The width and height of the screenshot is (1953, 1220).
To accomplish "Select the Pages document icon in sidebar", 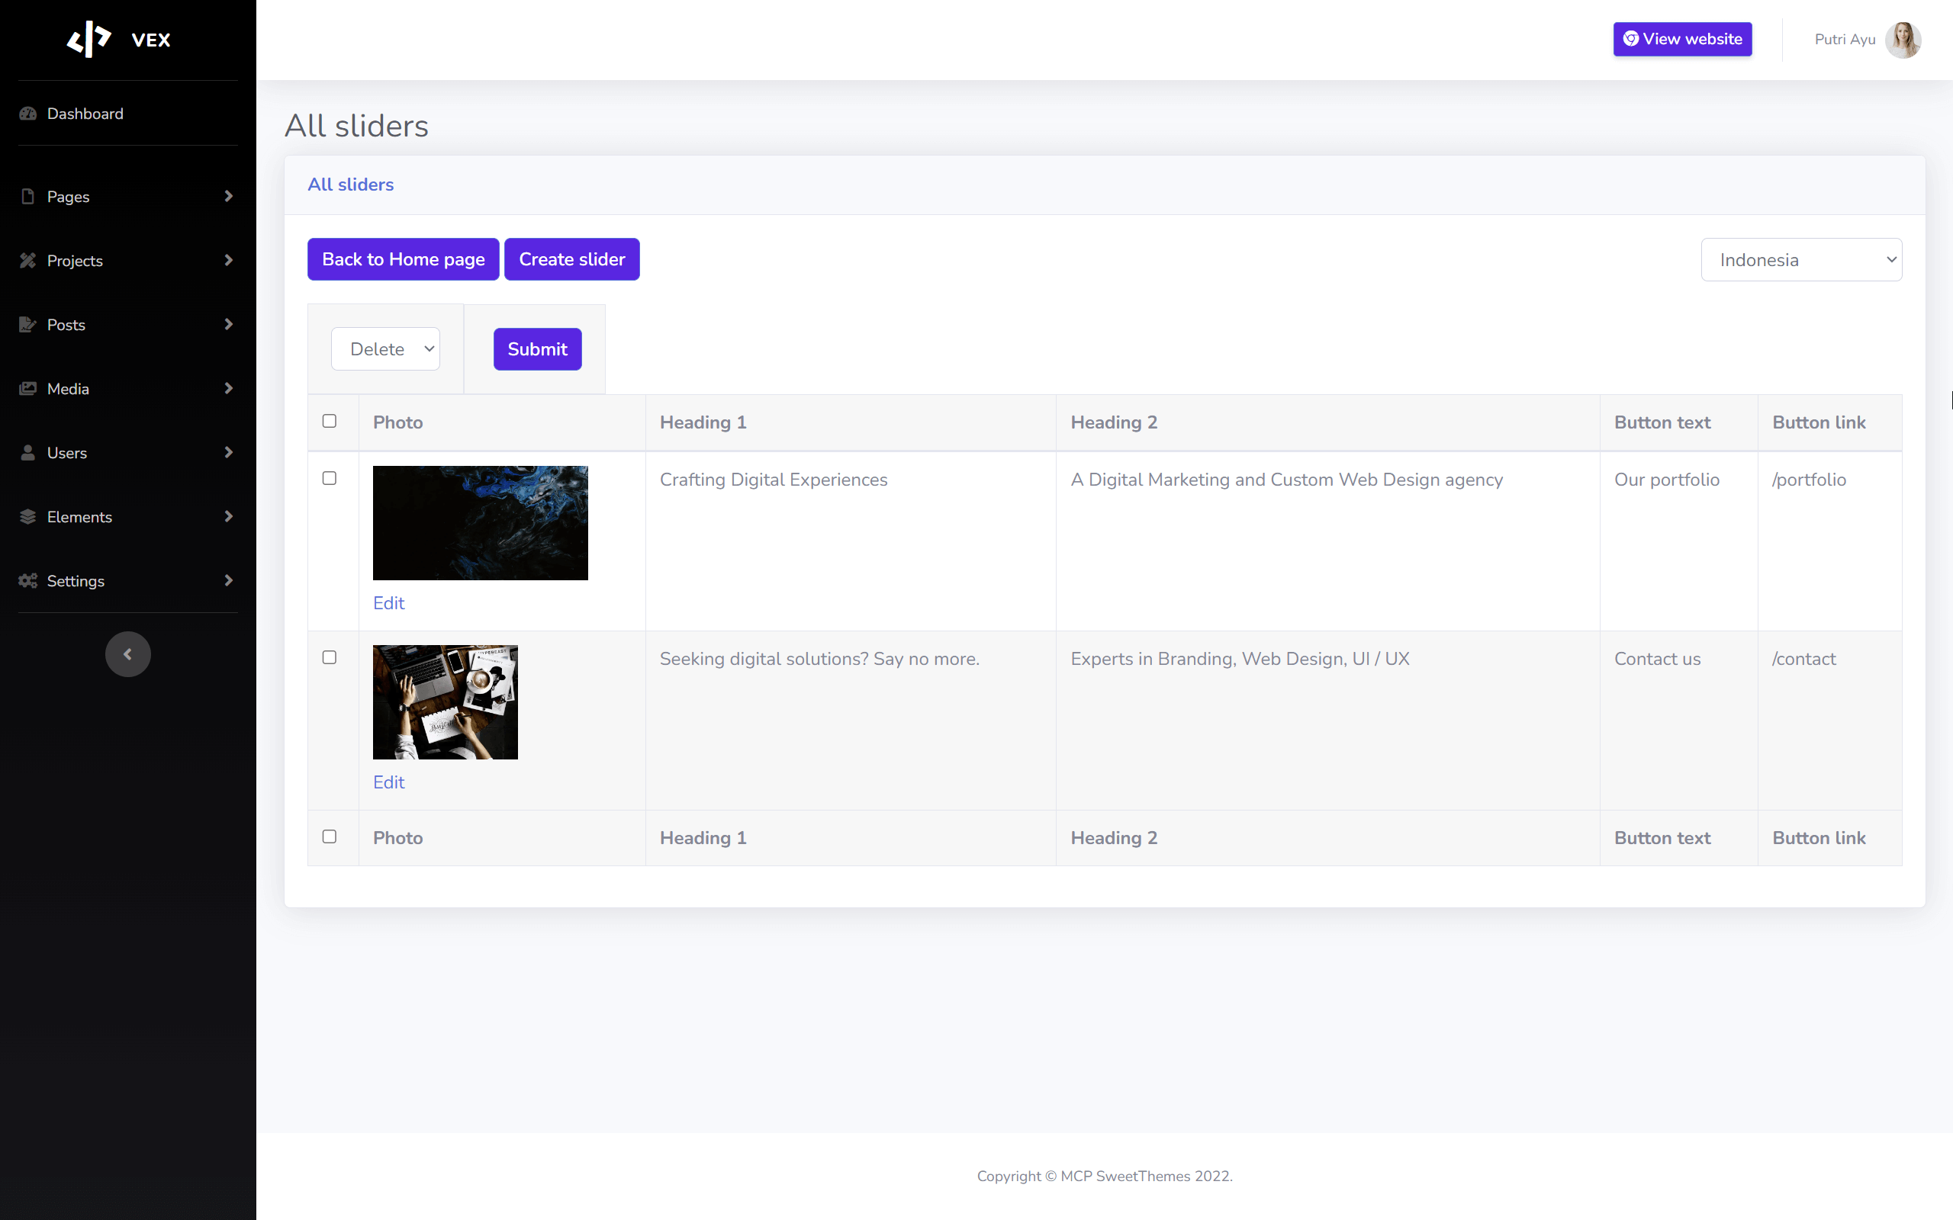I will (x=28, y=196).
